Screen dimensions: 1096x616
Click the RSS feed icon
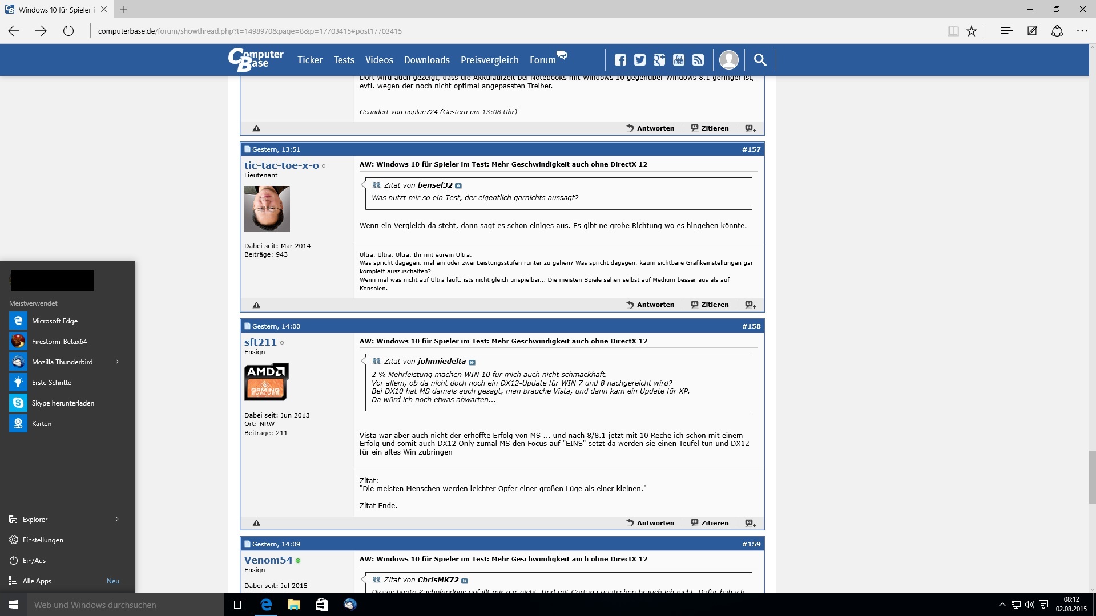pyautogui.click(x=698, y=60)
